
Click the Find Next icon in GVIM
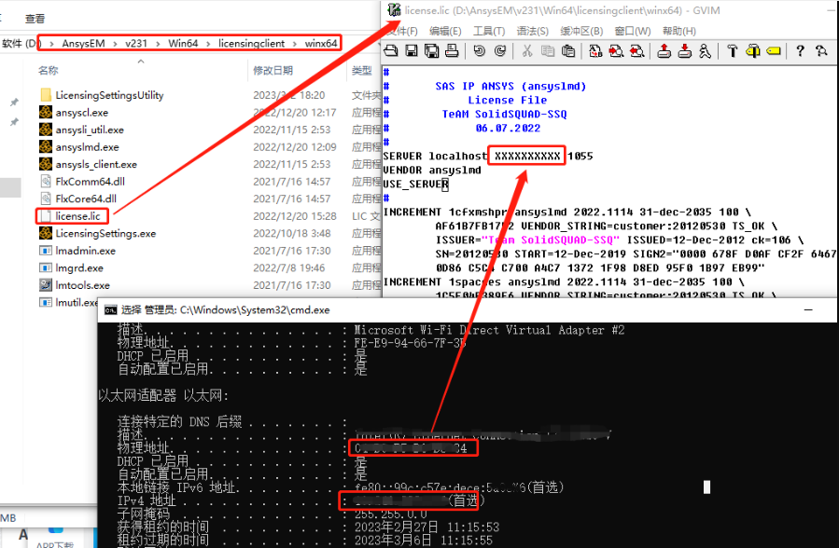pos(616,50)
